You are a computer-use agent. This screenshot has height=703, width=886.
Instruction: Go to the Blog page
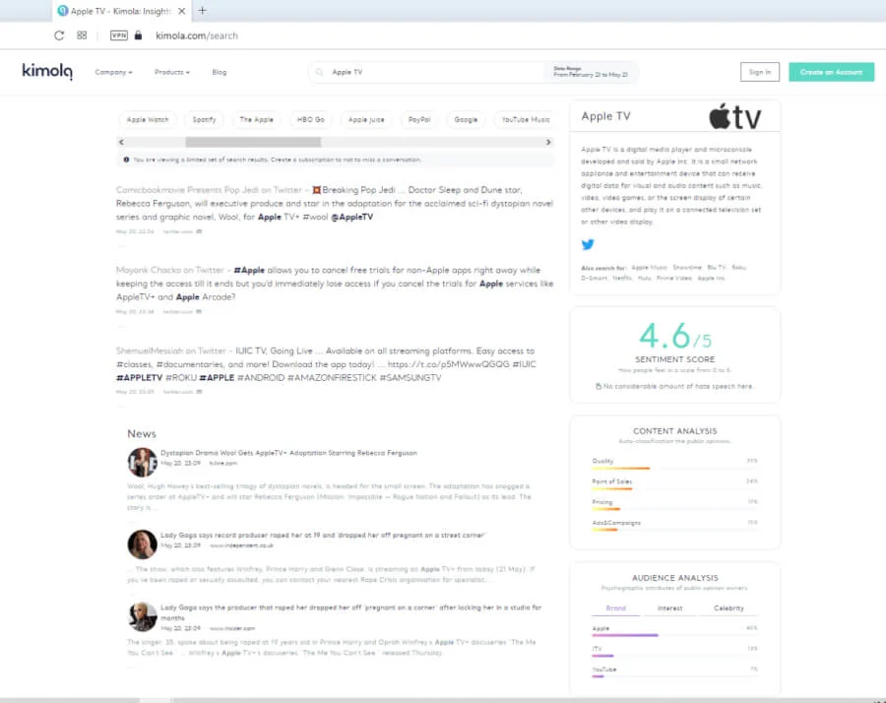coord(220,72)
